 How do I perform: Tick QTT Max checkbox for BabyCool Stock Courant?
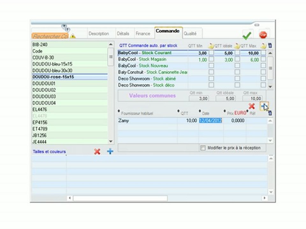click(263, 53)
